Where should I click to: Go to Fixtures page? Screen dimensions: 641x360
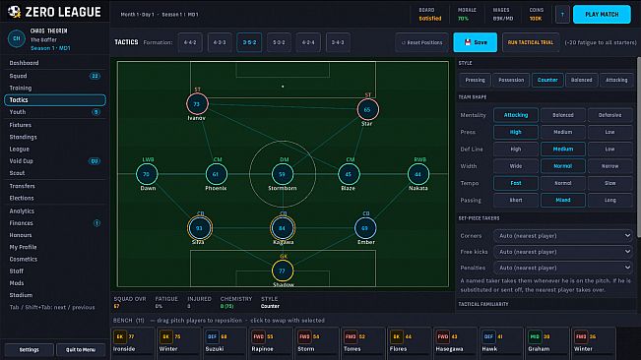[x=55, y=125]
